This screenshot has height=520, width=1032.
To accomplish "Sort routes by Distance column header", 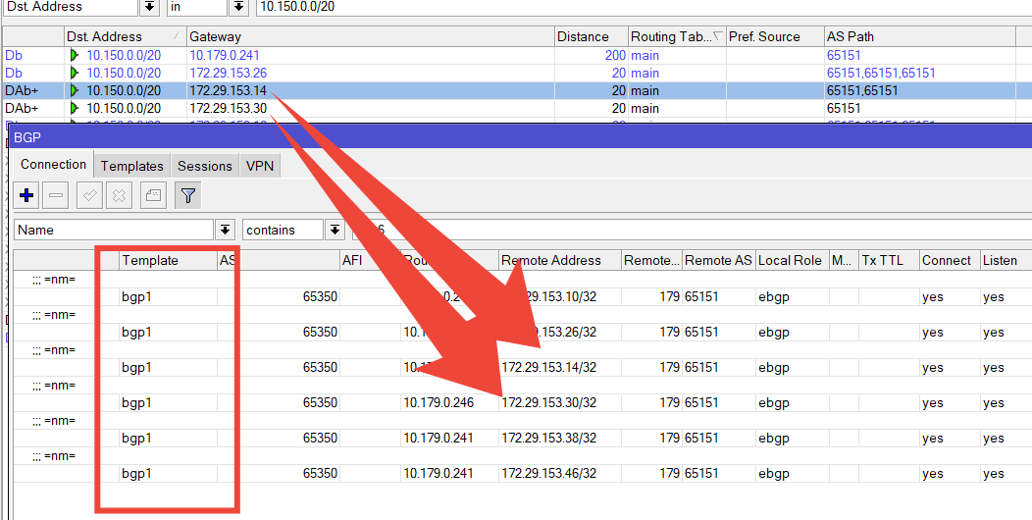I will coord(592,37).
